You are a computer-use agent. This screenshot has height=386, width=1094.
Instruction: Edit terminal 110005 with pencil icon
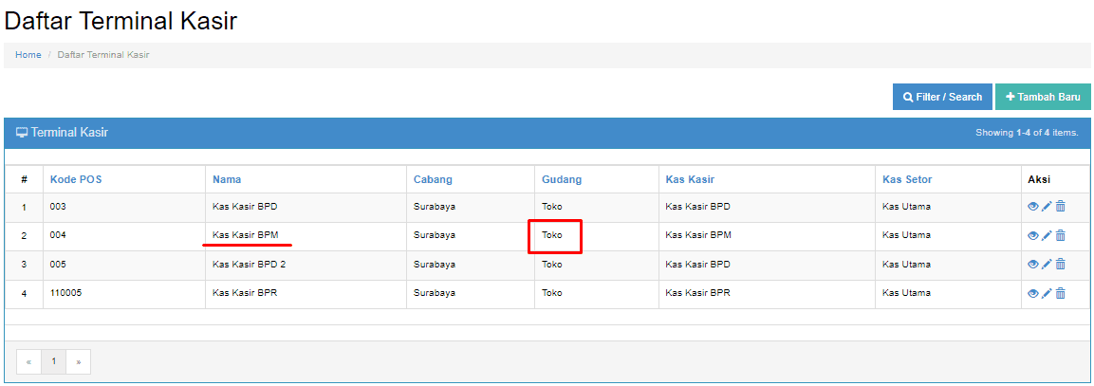point(1047,294)
